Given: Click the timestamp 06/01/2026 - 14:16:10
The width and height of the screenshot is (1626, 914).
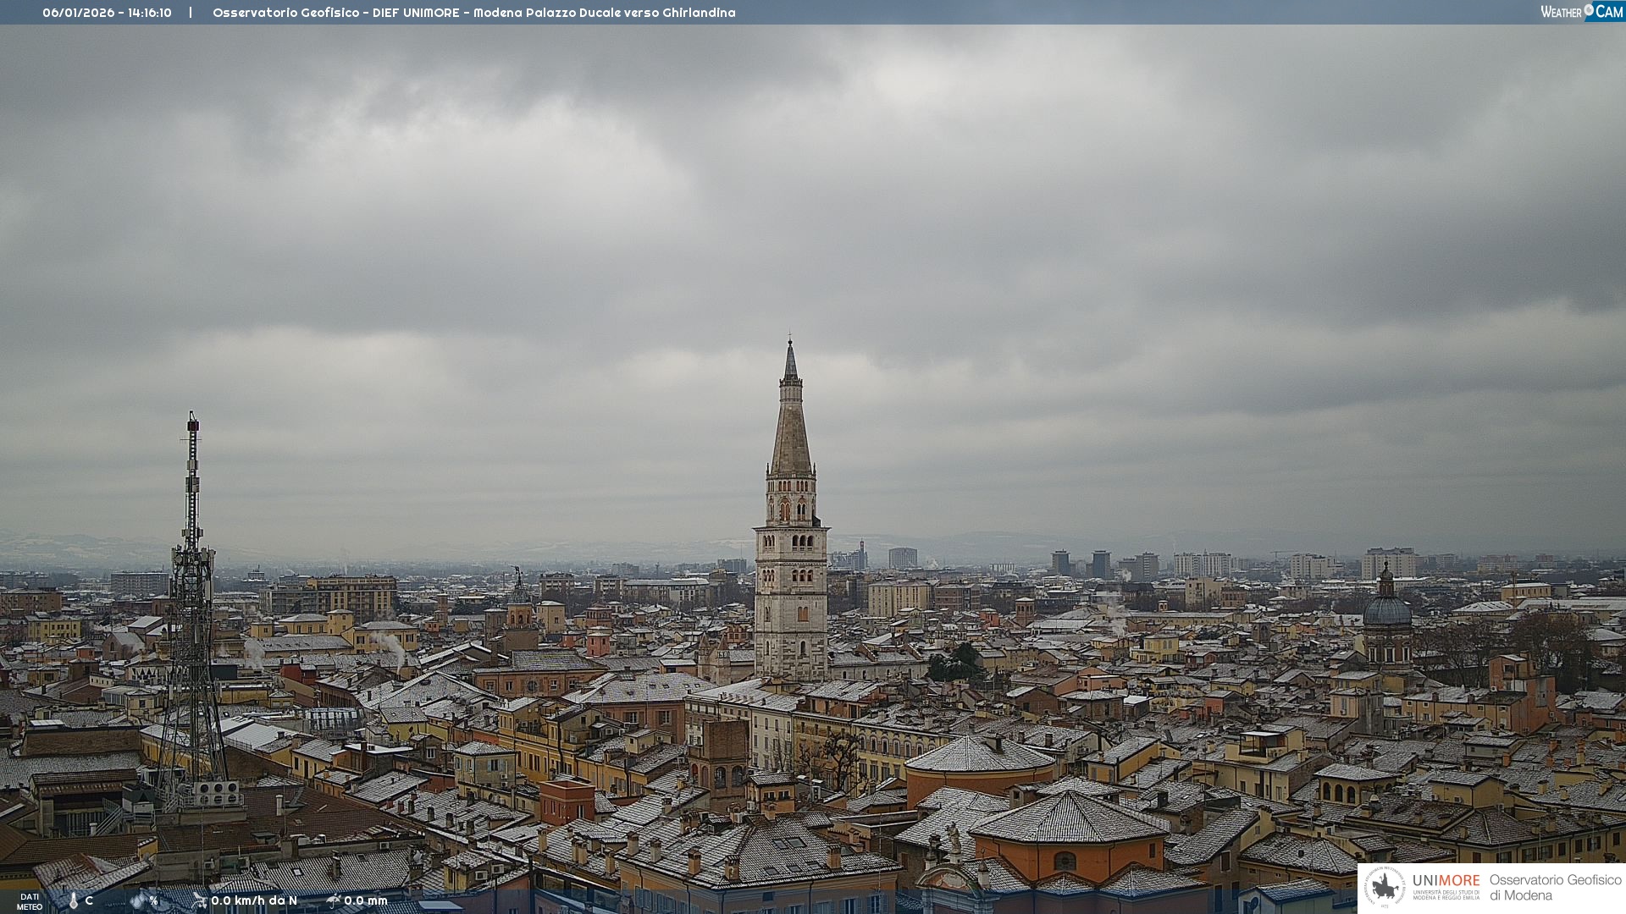Looking at the screenshot, I should (x=107, y=13).
